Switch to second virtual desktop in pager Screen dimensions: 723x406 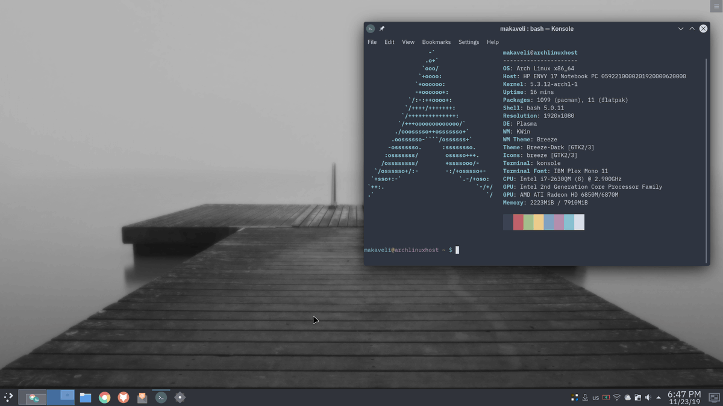tap(61, 397)
